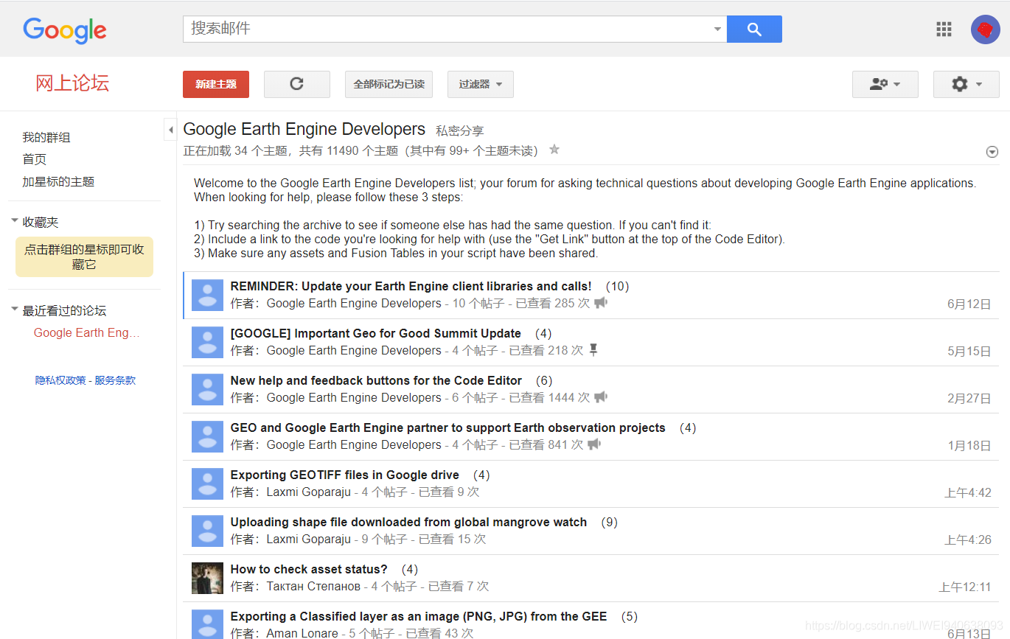Open Google Earth Eng… recent forum link
The height and width of the screenshot is (639, 1010).
pos(87,332)
